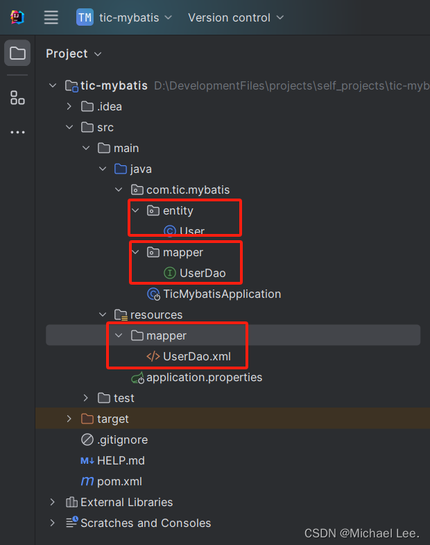430x545 pixels.
Task: Click the entity package icon
Action: pyautogui.click(x=153, y=210)
